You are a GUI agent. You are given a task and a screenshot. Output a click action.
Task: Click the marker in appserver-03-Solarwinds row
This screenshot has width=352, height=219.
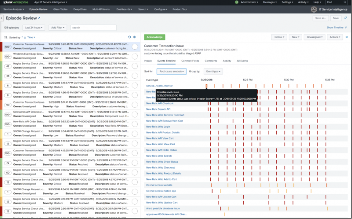[x=224, y=214]
